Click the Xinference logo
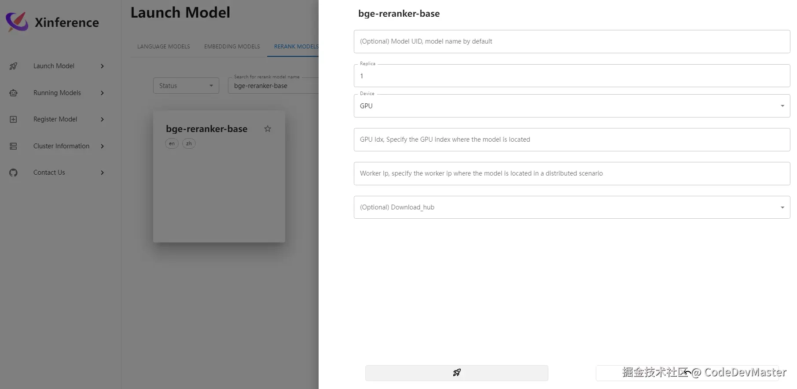The height and width of the screenshot is (389, 797). [17, 22]
